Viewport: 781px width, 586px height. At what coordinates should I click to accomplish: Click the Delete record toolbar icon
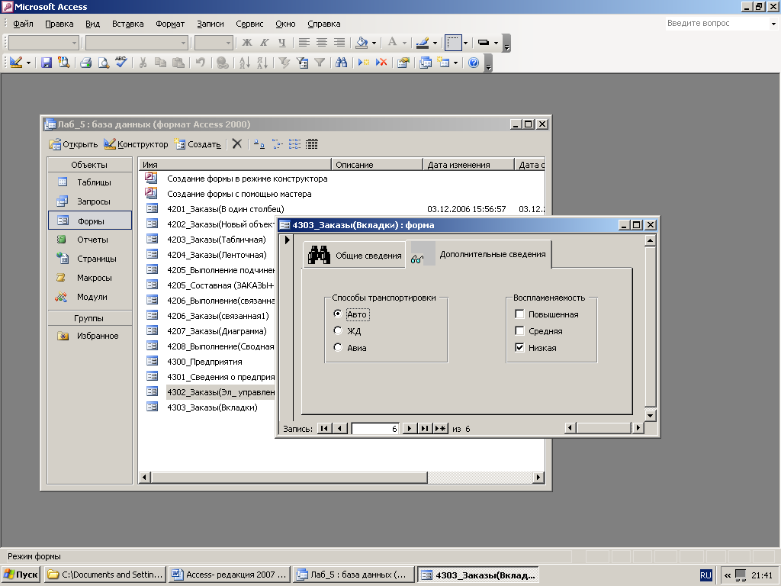(381, 63)
